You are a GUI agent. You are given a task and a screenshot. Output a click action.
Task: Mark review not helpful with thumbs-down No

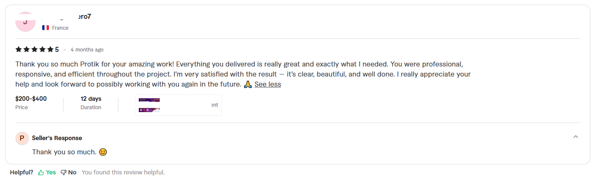[69, 172]
